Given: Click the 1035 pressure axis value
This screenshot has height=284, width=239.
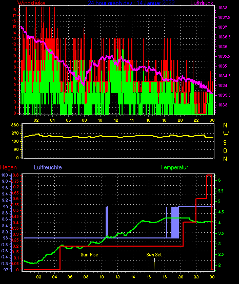Looking at the screenshot, I should click(223, 66).
